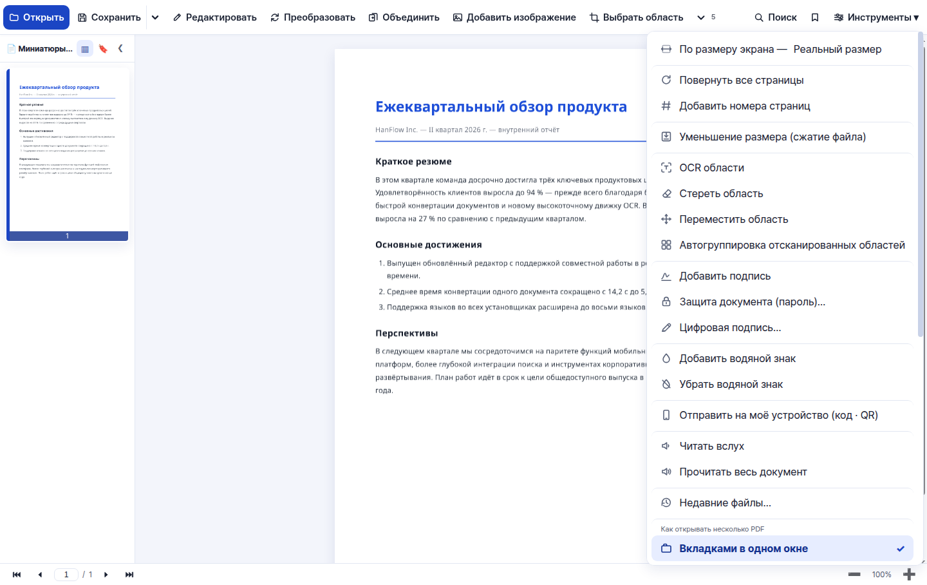
Task: Click the Открыть button
Action: pos(37,17)
